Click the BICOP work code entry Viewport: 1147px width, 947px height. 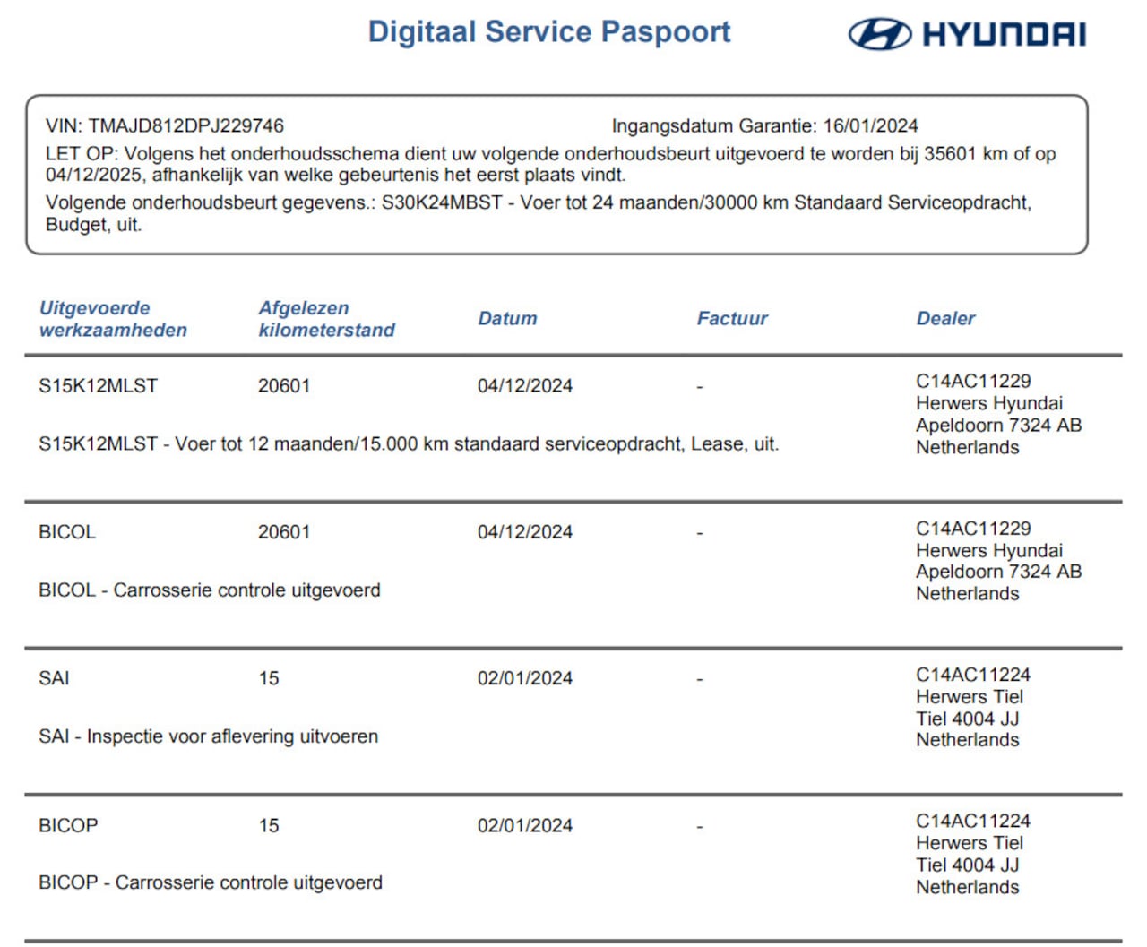68,825
